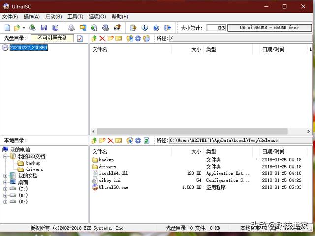Open the 文件(F) menu
Image resolution: width=315 pixels, height=236 pixels.
10,16
